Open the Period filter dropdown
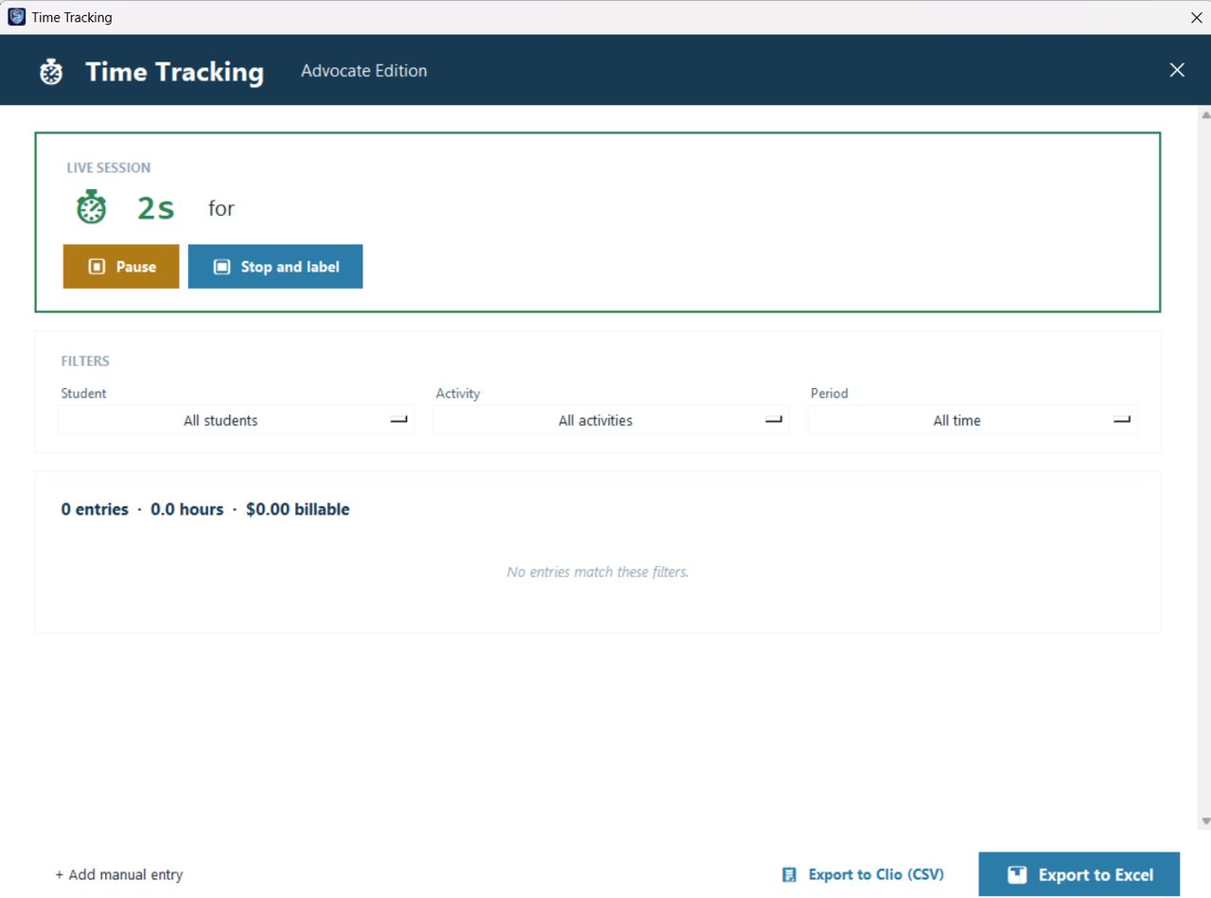Viewport: 1211px width, 898px height. click(x=973, y=420)
